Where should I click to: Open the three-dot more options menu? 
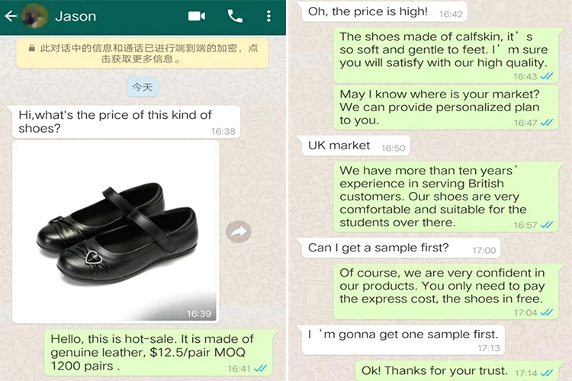[x=268, y=16]
